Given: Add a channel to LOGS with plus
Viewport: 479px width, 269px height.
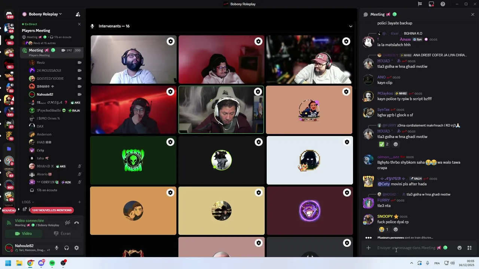Looking at the screenshot, I should pyautogui.click(x=79, y=202).
